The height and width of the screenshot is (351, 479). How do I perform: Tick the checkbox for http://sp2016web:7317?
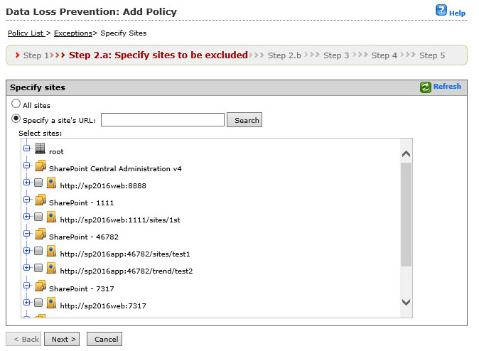click(38, 303)
